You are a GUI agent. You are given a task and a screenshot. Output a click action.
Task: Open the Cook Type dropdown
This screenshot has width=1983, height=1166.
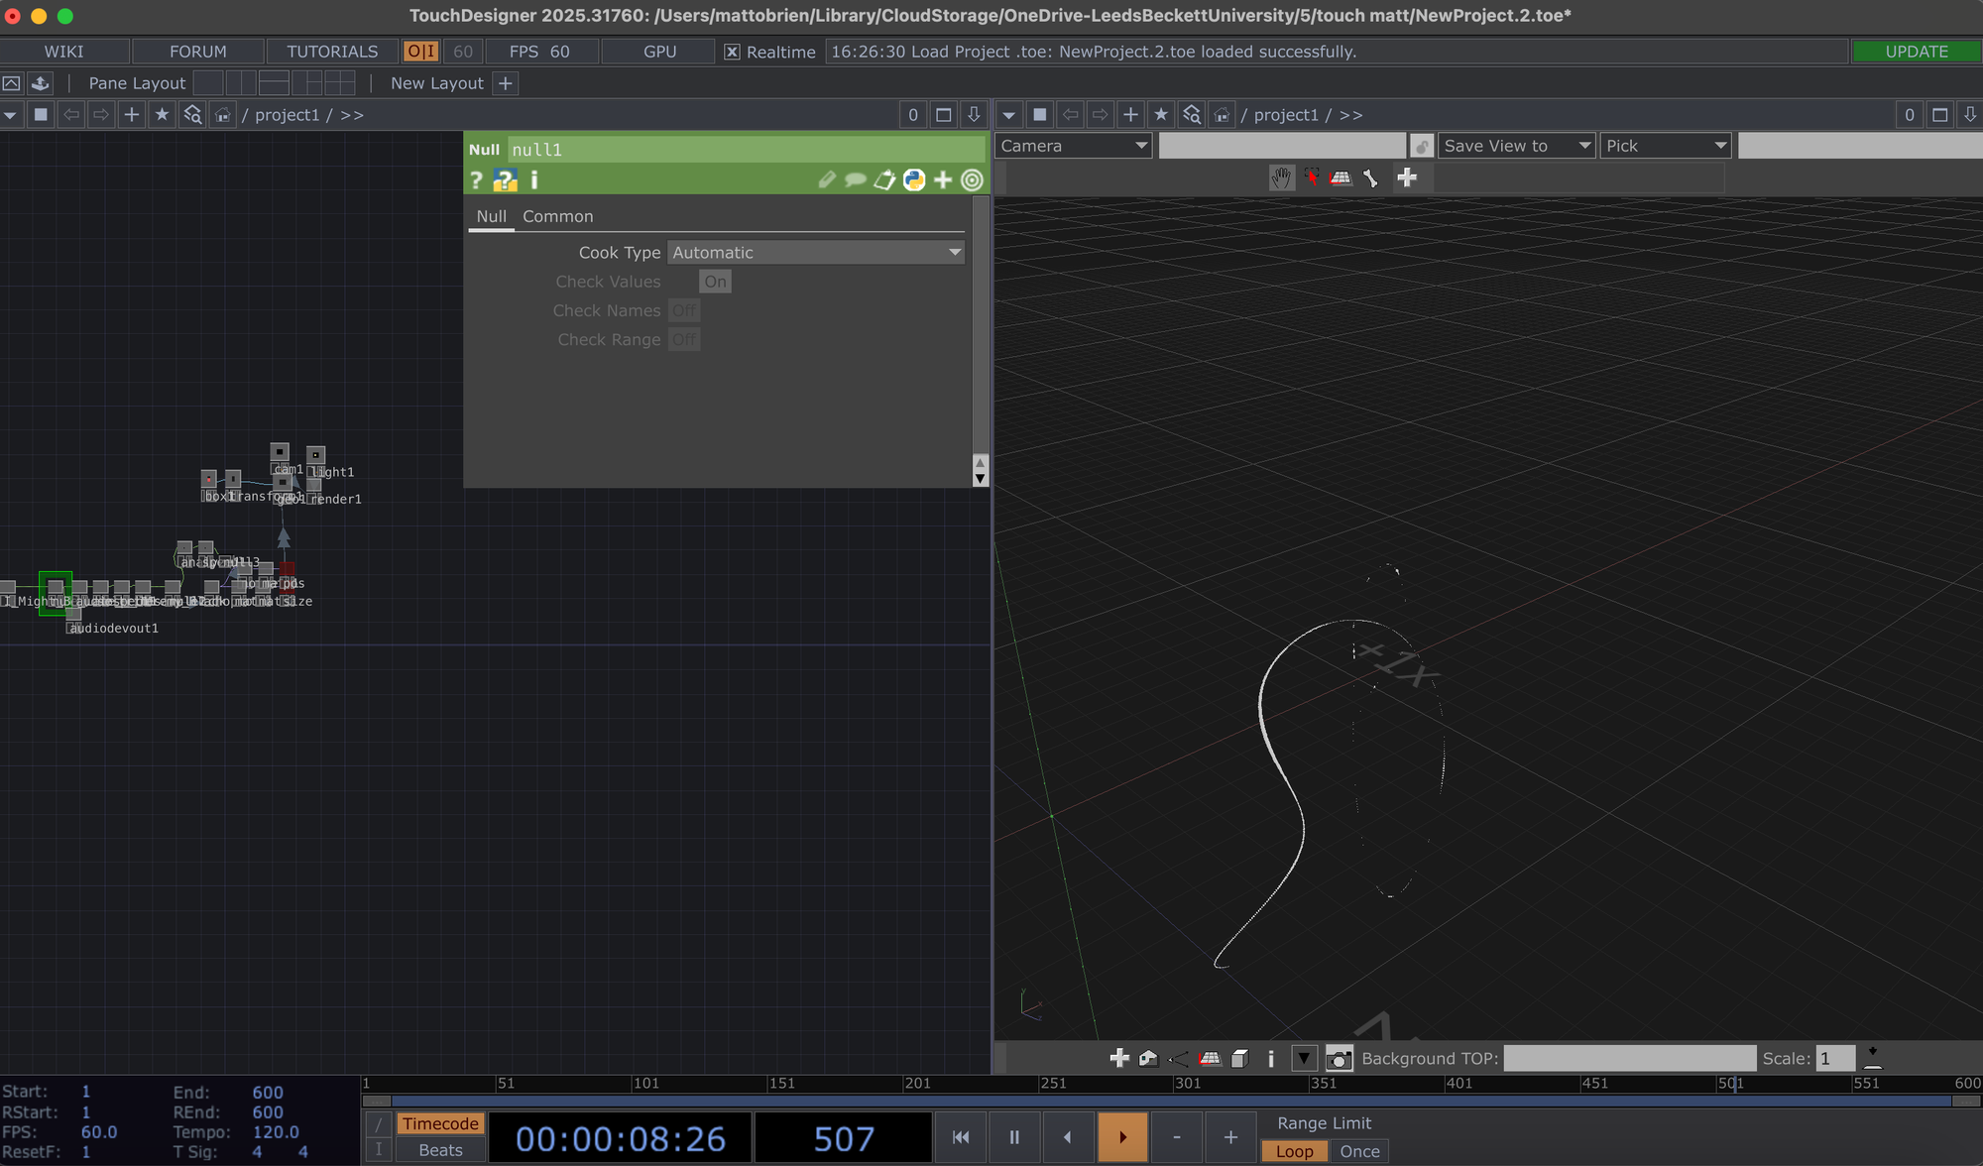[815, 253]
